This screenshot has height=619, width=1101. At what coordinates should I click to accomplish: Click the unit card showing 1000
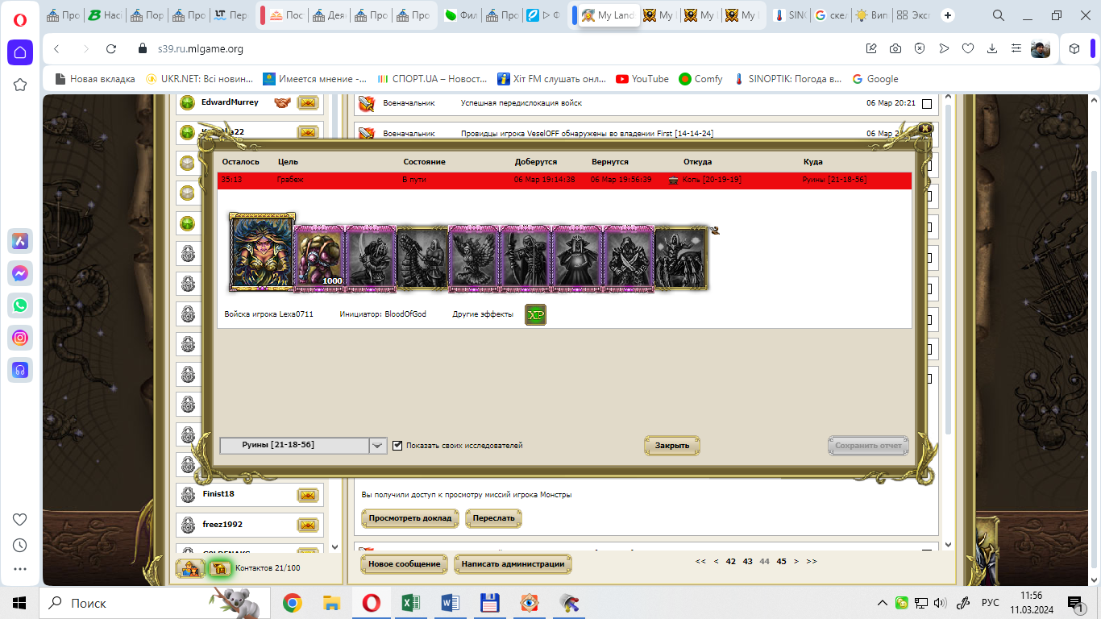click(320, 257)
